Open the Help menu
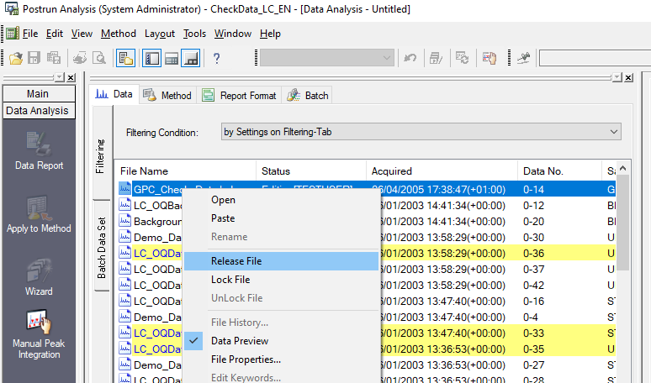 click(x=270, y=34)
